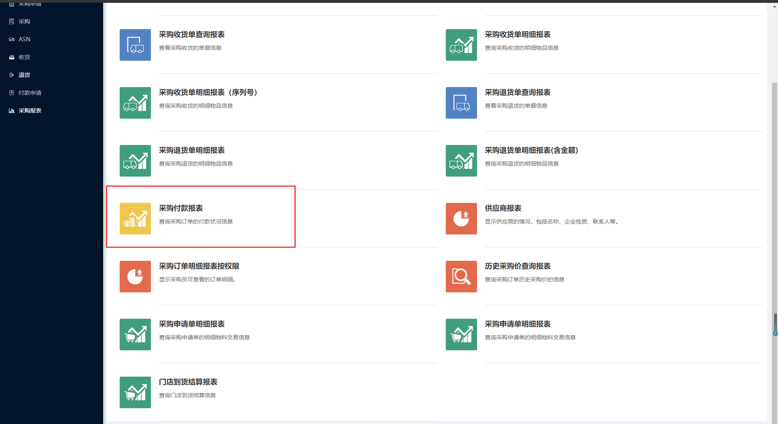Click the text 查询门店到货结算信息
778x424 pixels.
187,395
